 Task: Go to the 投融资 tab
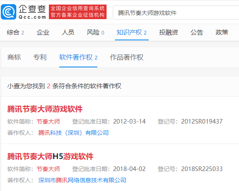click(168, 32)
